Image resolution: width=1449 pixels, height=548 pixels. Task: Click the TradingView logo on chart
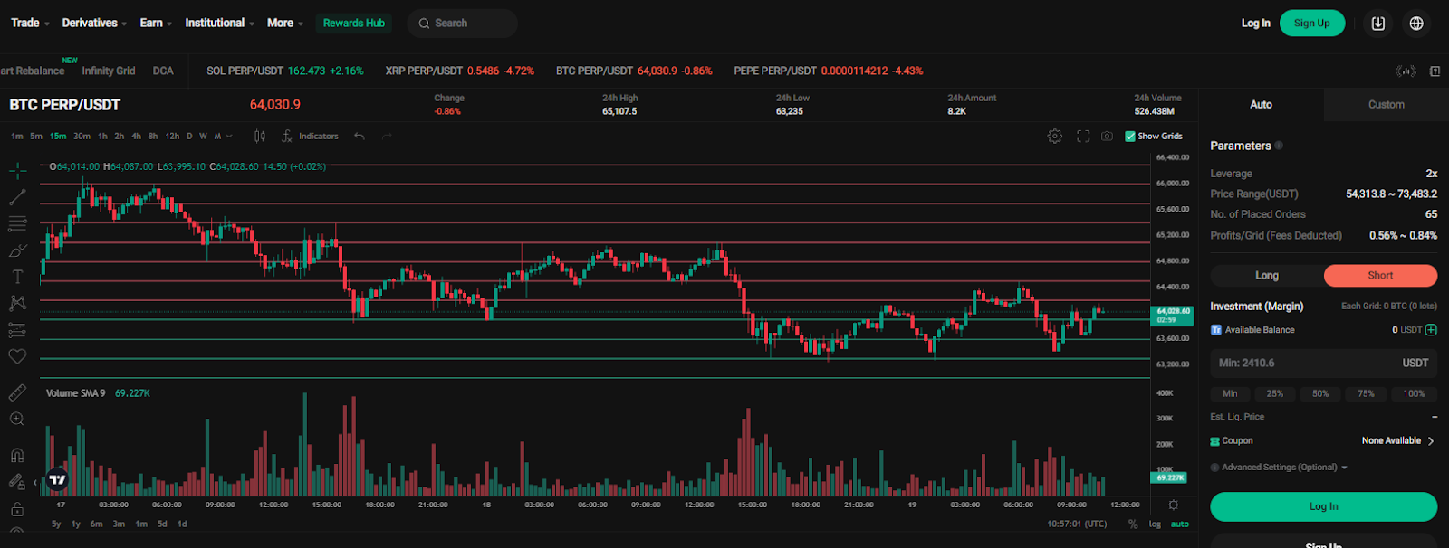[x=57, y=480]
